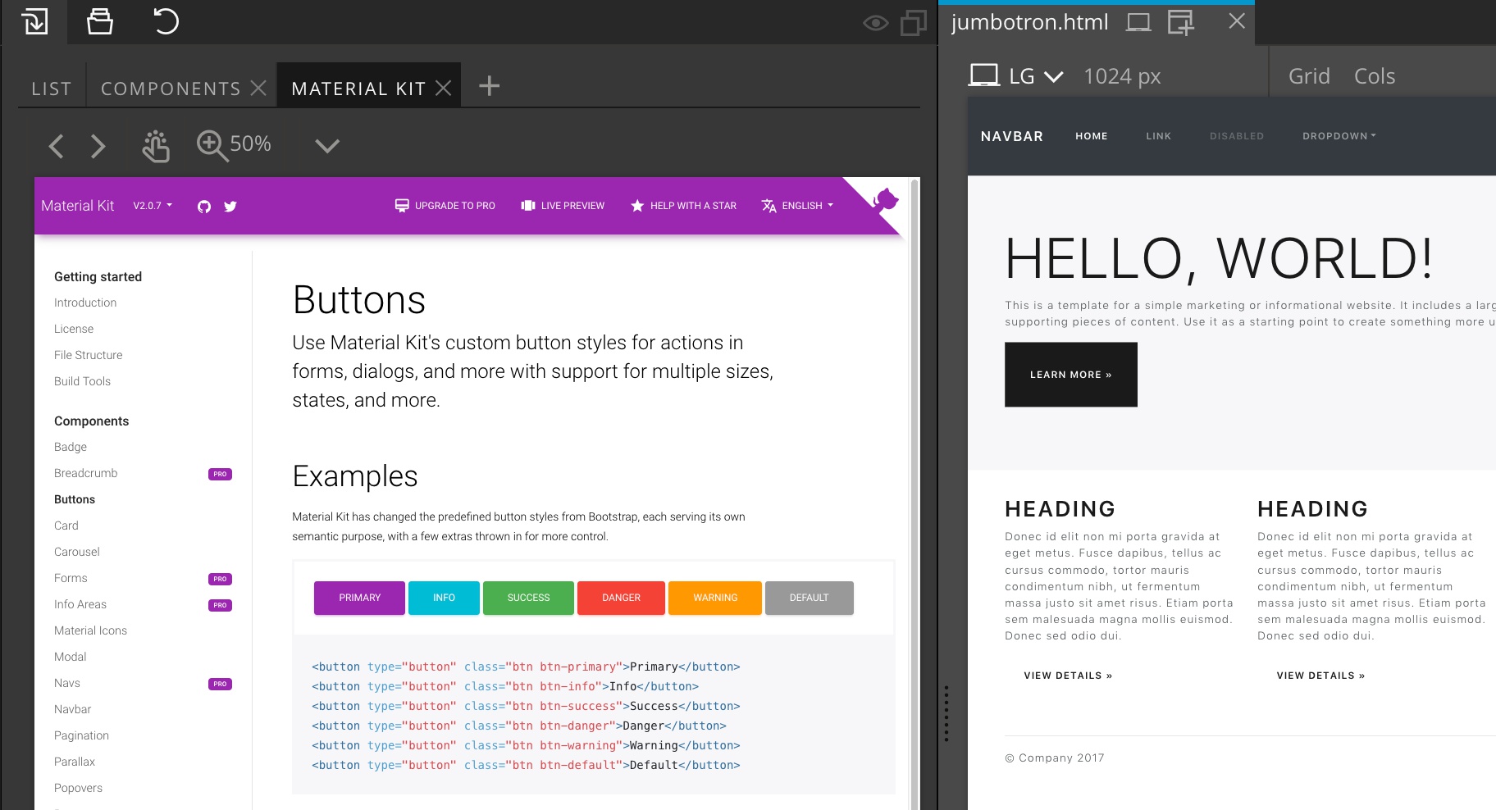The width and height of the screenshot is (1496, 810).
Task: Click the orange WARNING button
Action: pos(715,598)
